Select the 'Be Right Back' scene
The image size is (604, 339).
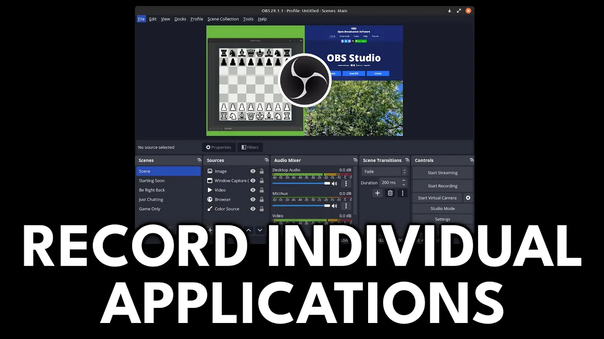pos(168,190)
